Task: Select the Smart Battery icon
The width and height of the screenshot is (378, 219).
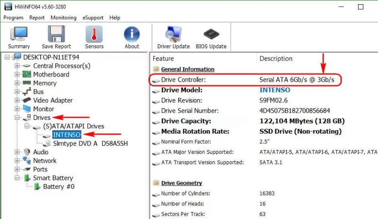Action: (27, 178)
